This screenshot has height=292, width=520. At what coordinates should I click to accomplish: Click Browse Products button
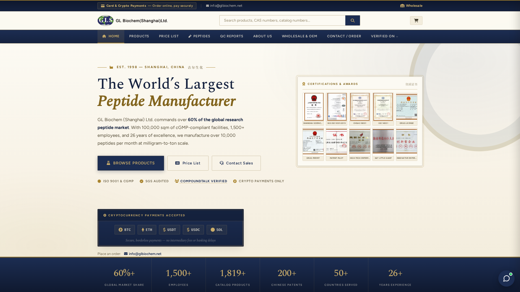pyautogui.click(x=131, y=163)
